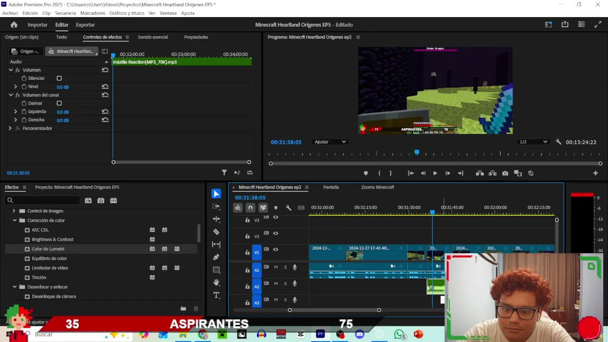Screen dimensions: 608x342
Task: Open the Secuencia menu
Action: pyautogui.click(x=65, y=13)
